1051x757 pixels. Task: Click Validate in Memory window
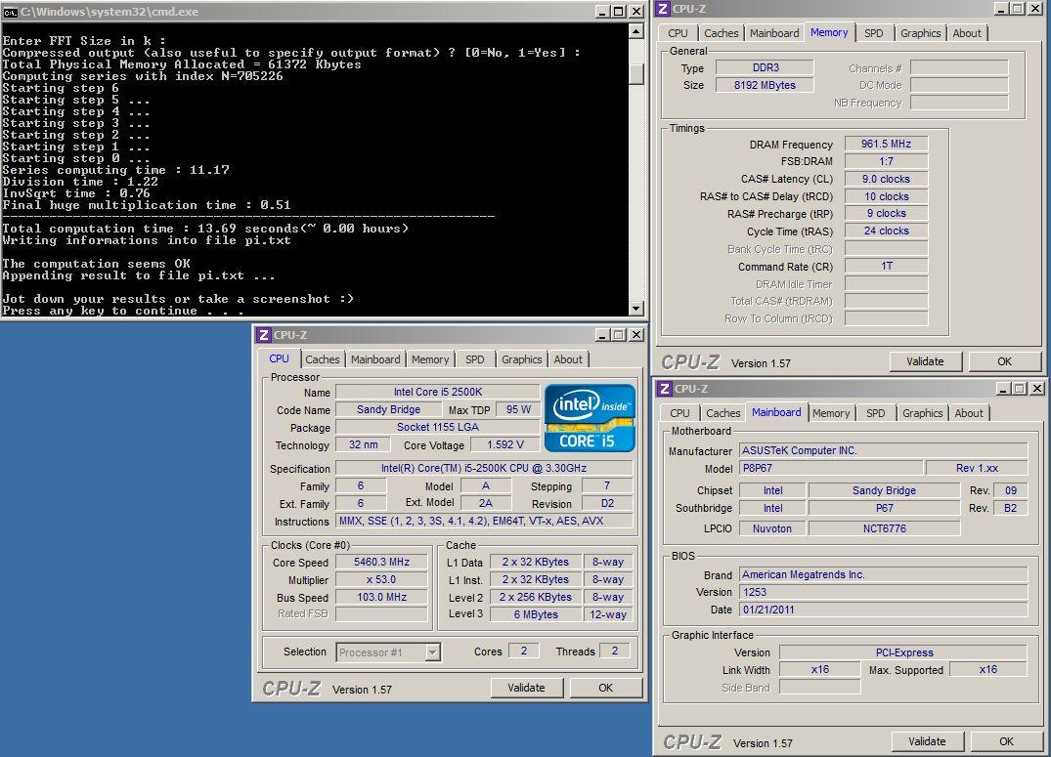click(925, 361)
